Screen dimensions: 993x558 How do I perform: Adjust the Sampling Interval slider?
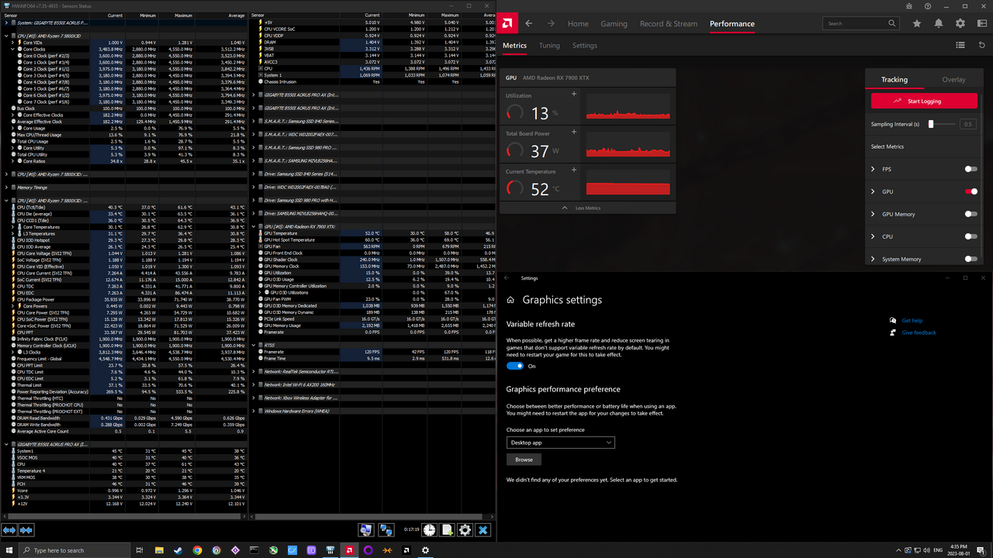point(931,124)
